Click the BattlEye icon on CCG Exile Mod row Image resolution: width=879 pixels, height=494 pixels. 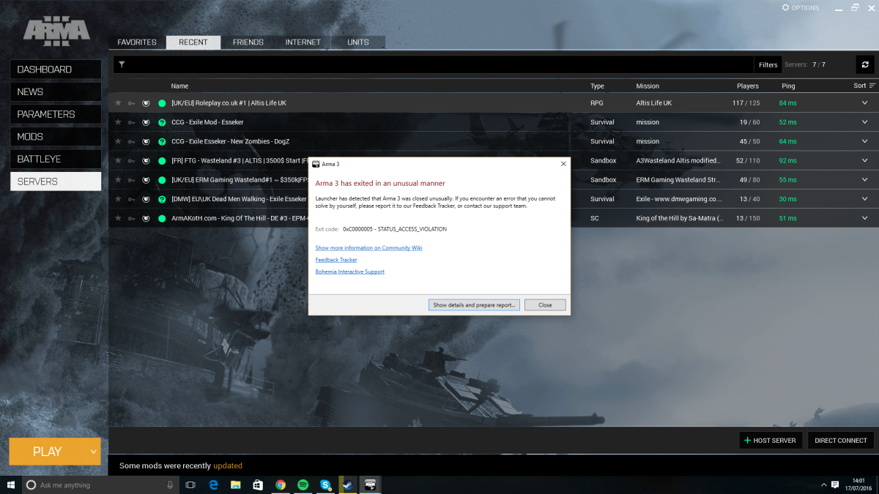(x=146, y=122)
